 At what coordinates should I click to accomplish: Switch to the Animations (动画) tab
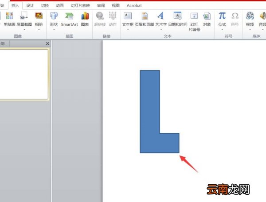(60, 6)
